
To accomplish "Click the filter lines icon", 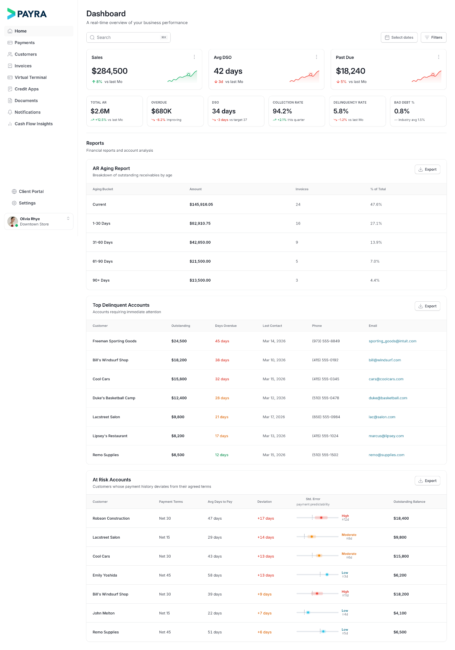I will click(x=427, y=38).
